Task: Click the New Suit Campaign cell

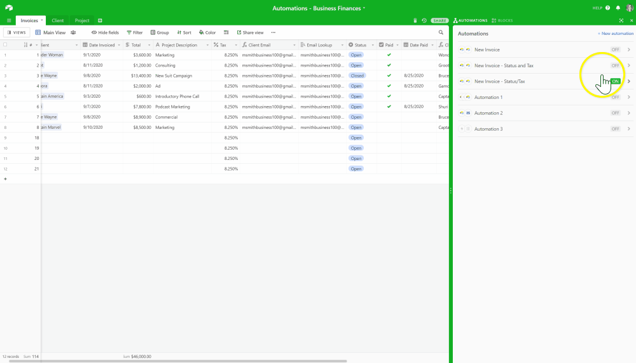Action: 182,76
